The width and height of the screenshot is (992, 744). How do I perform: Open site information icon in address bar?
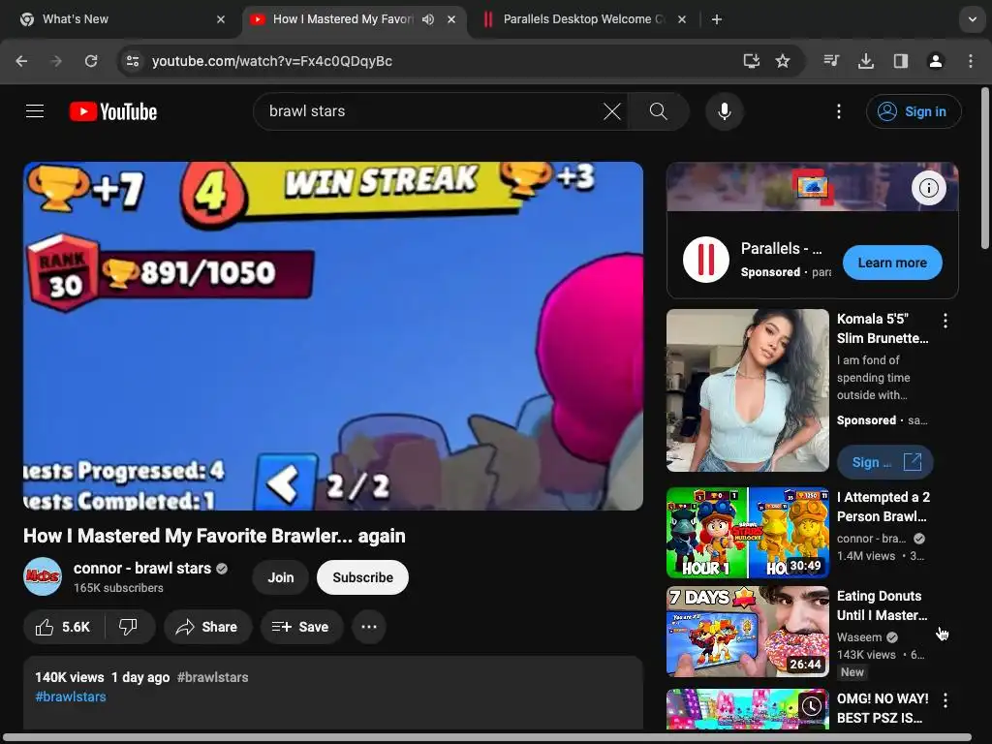pyautogui.click(x=133, y=61)
